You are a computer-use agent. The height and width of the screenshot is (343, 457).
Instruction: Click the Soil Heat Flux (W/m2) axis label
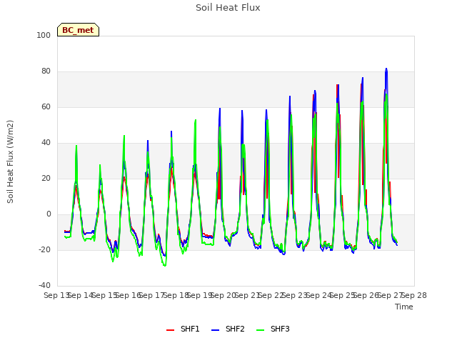[x=10, y=161]
